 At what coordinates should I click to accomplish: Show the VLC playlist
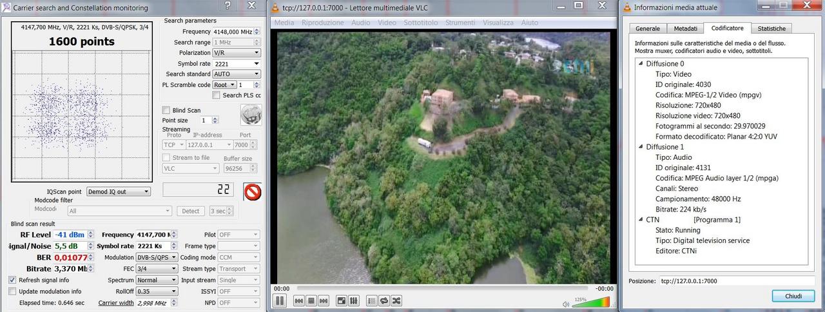372,300
